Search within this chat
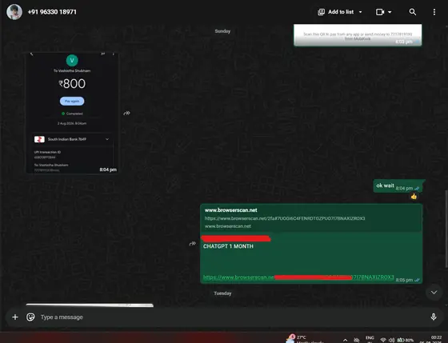 coord(412,12)
